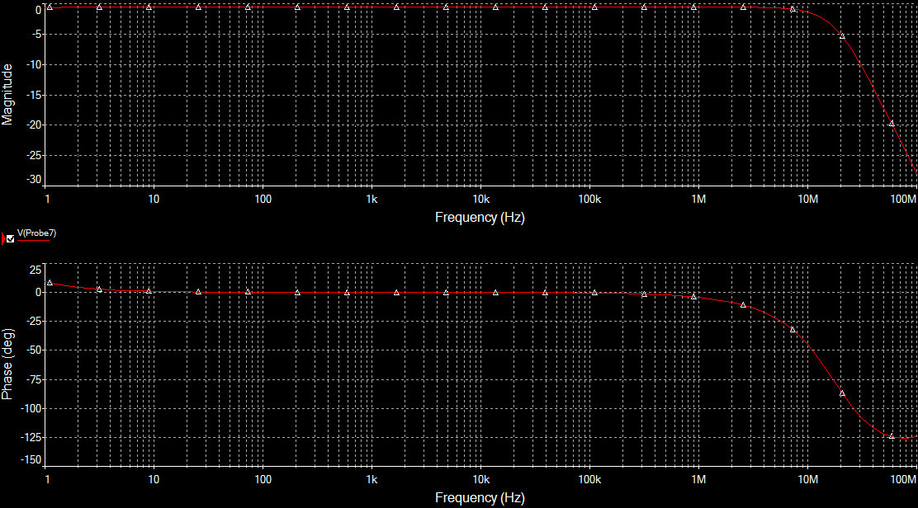
Task: Click Frequency (Hz) label under magnitude plot
Action: (480, 218)
